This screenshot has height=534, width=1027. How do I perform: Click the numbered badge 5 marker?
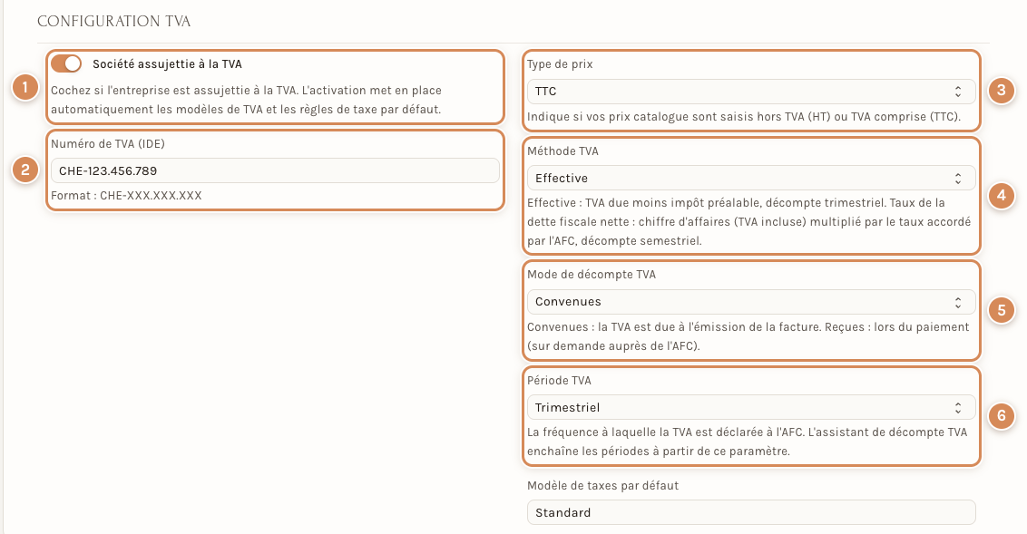pyautogui.click(x=1001, y=310)
